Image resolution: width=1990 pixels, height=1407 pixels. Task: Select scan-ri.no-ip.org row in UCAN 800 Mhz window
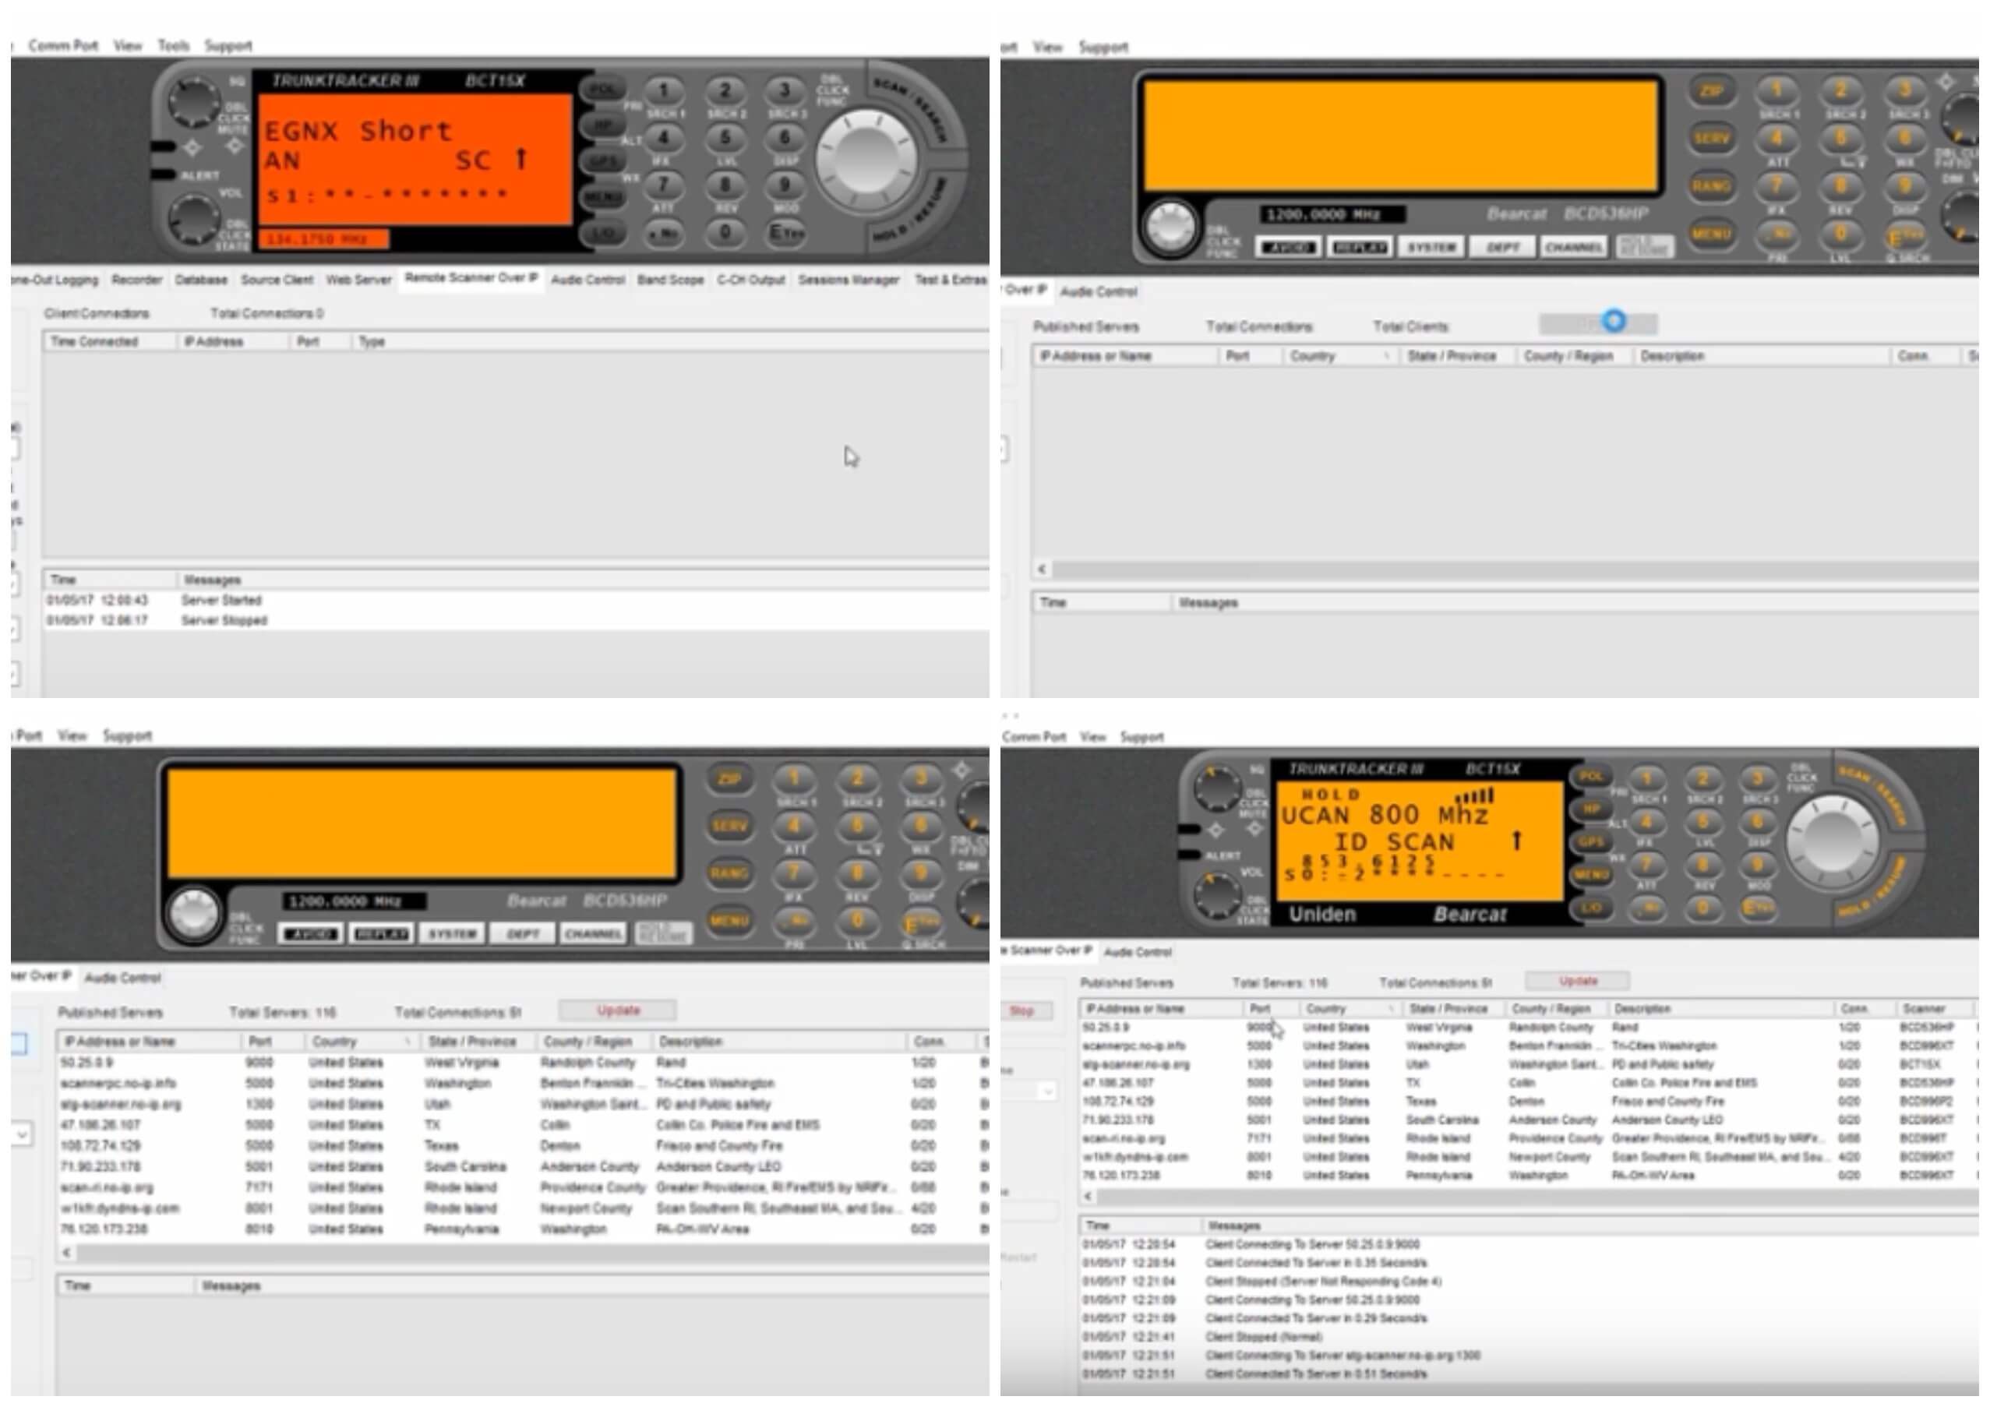point(1529,1138)
